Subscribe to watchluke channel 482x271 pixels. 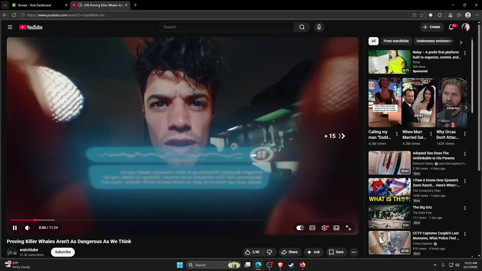pyautogui.click(x=63, y=252)
